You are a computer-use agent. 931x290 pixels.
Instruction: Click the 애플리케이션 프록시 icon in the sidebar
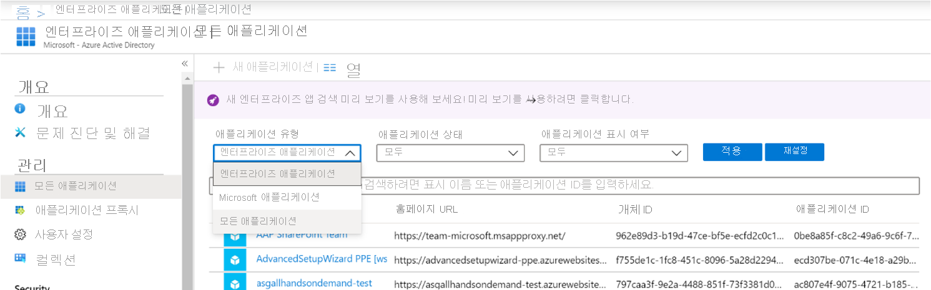coord(21,210)
